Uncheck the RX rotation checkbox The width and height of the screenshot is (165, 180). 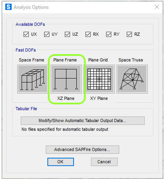[x=88, y=34]
